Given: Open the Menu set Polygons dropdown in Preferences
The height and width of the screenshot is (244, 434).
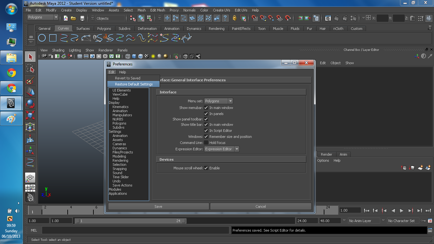Looking at the screenshot, I should (218, 101).
